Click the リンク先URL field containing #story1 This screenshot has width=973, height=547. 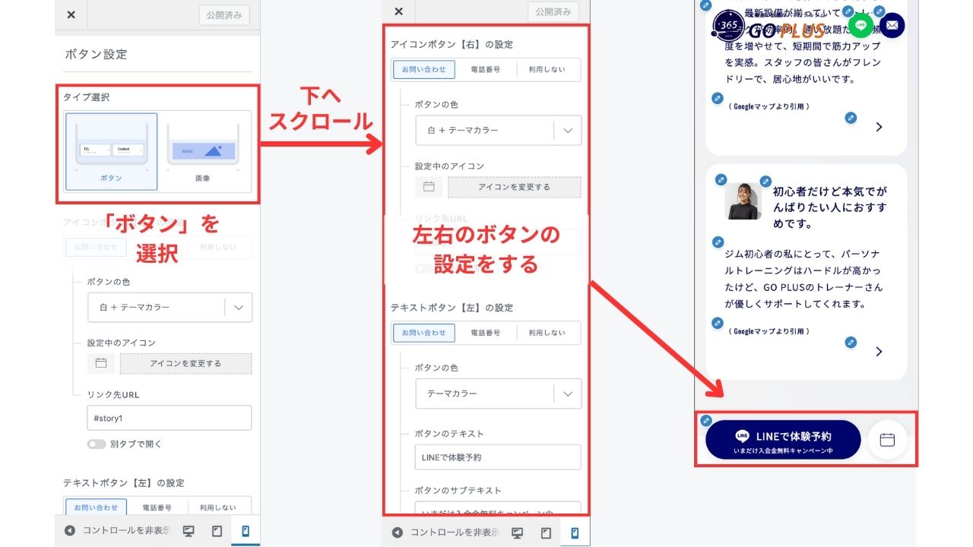tap(169, 418)
